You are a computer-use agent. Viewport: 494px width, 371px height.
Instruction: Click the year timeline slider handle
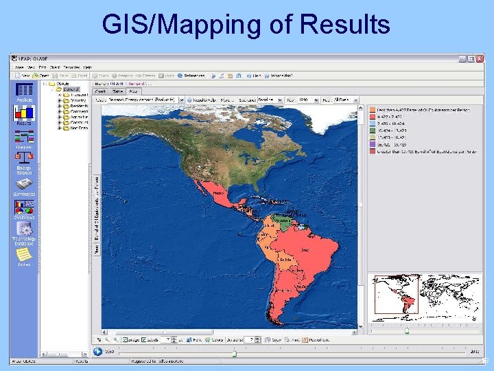235,353
